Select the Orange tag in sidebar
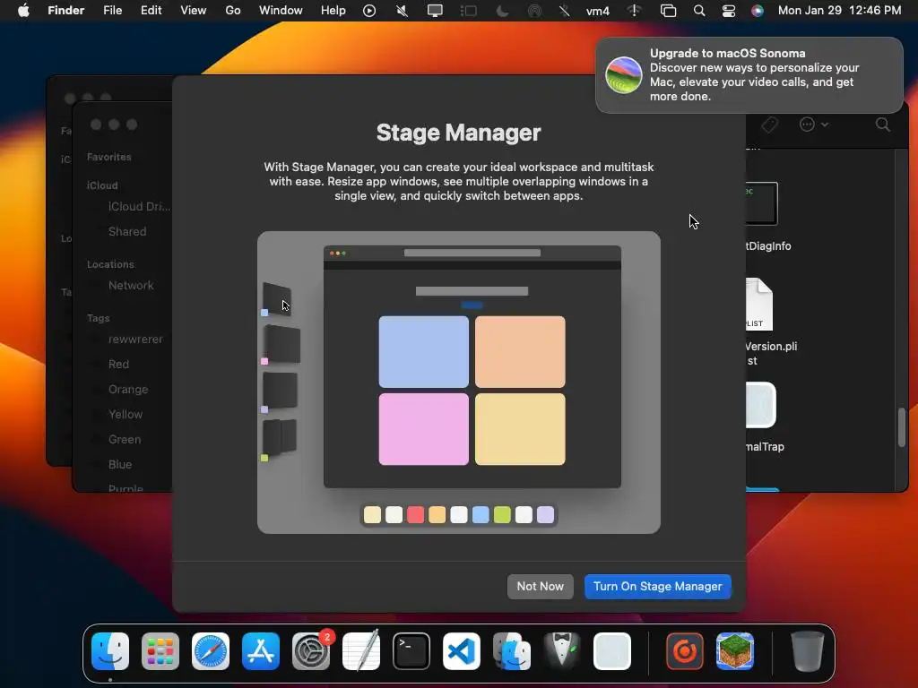Image resolution: width=918 pixels, height=688 pixels. pos(127,390)
